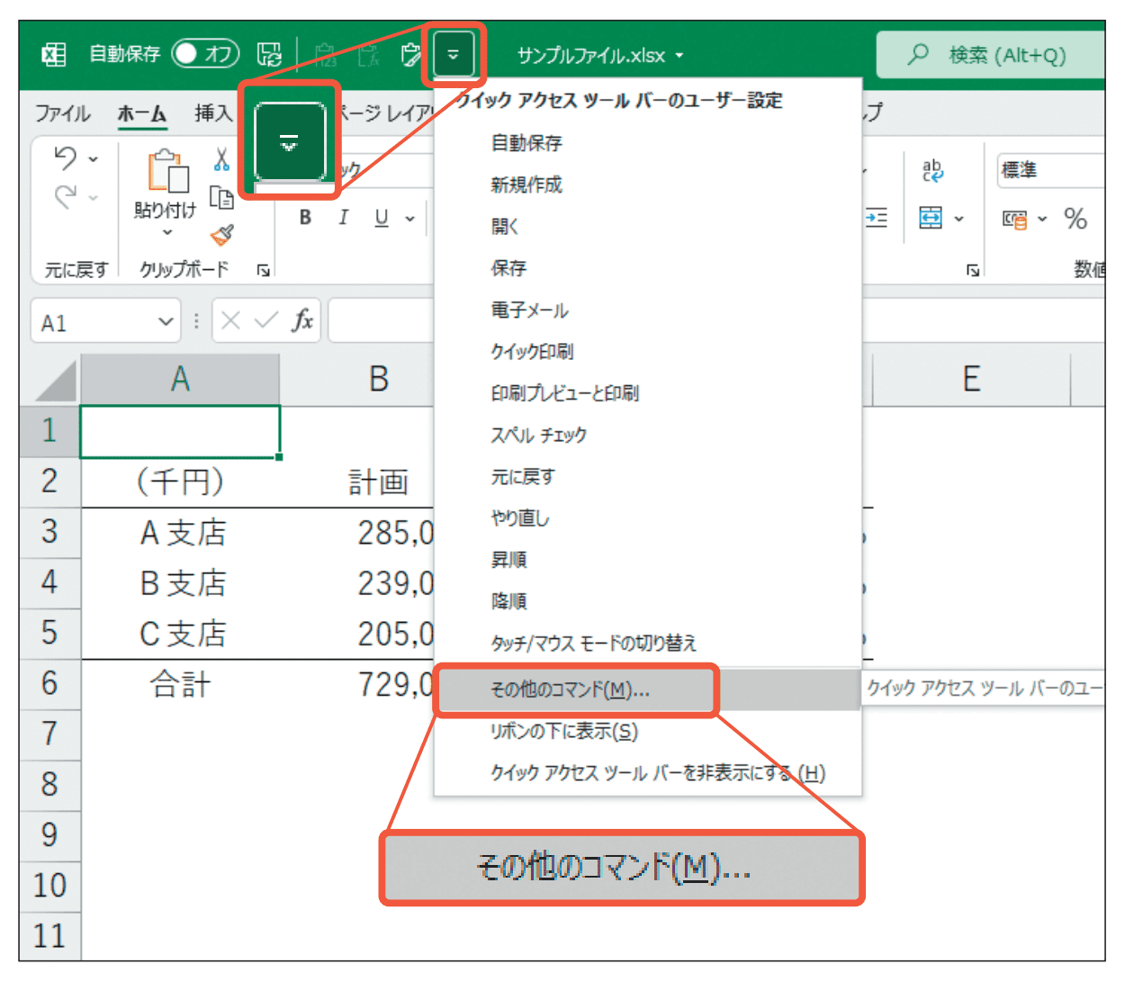The width and height of the screenshot is (1125, 982).
Task: Click the accounting number format icon
Action: [x=1015, y=219]
